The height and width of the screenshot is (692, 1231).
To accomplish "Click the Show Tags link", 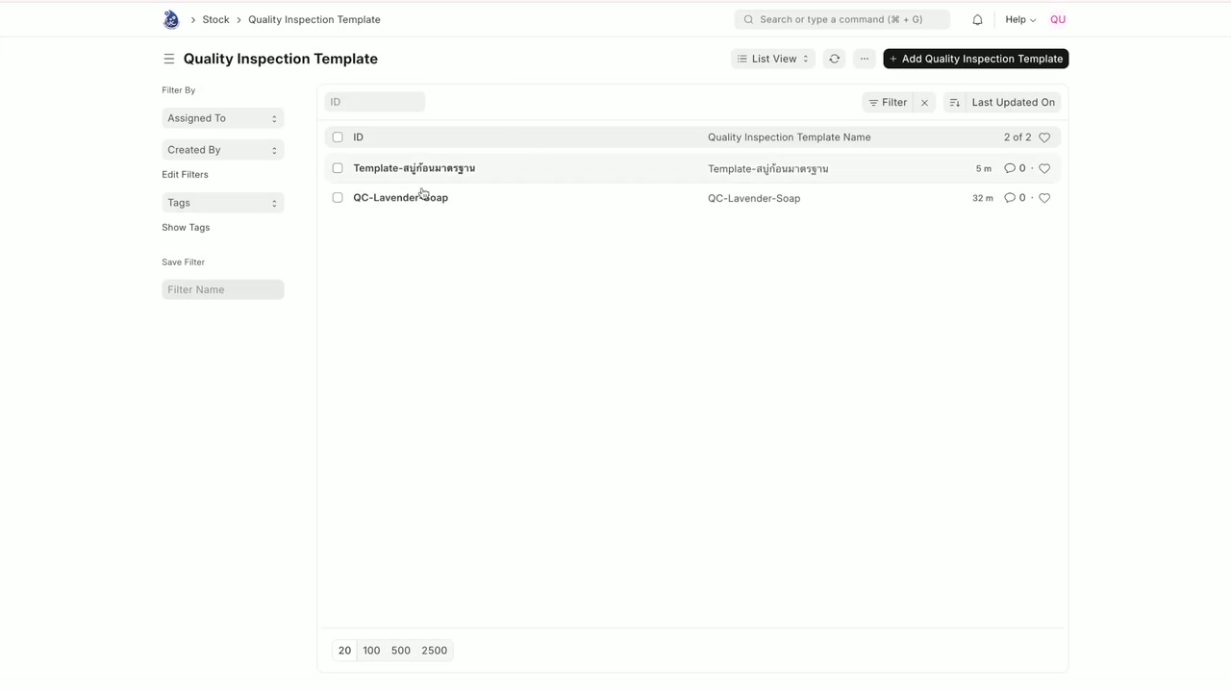I will click(x=186, y=228).
